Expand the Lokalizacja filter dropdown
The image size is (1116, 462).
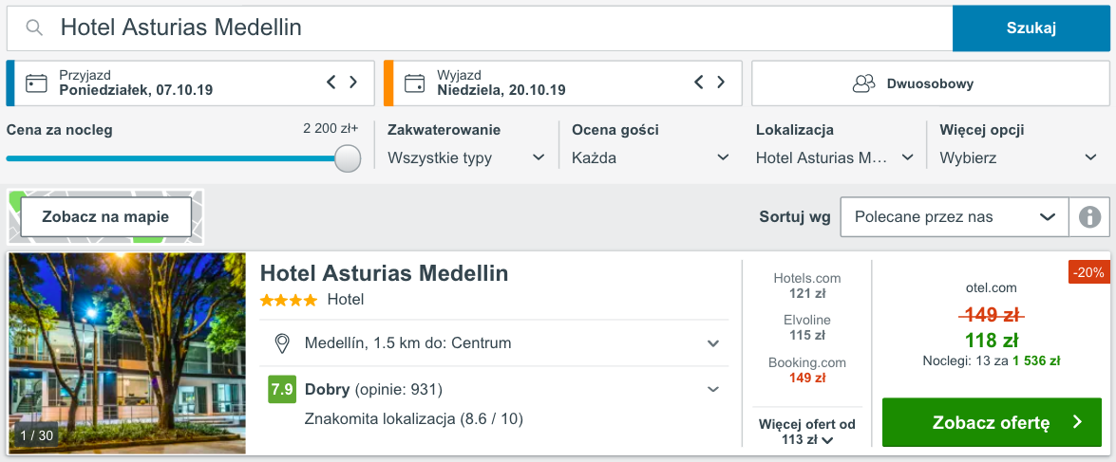tap(834, 157)
